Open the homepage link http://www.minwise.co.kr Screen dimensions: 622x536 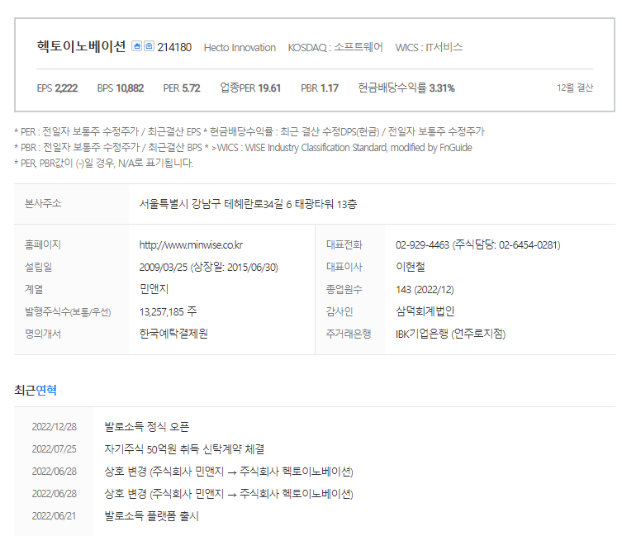coord(191,244)
